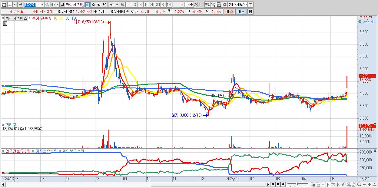
Task: Select the 10 interval tab
Action: (x=146, y=5)
